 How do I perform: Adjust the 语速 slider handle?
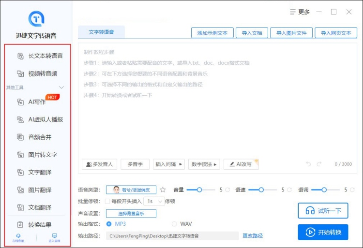pyautogui.click(x=261, y=190)
